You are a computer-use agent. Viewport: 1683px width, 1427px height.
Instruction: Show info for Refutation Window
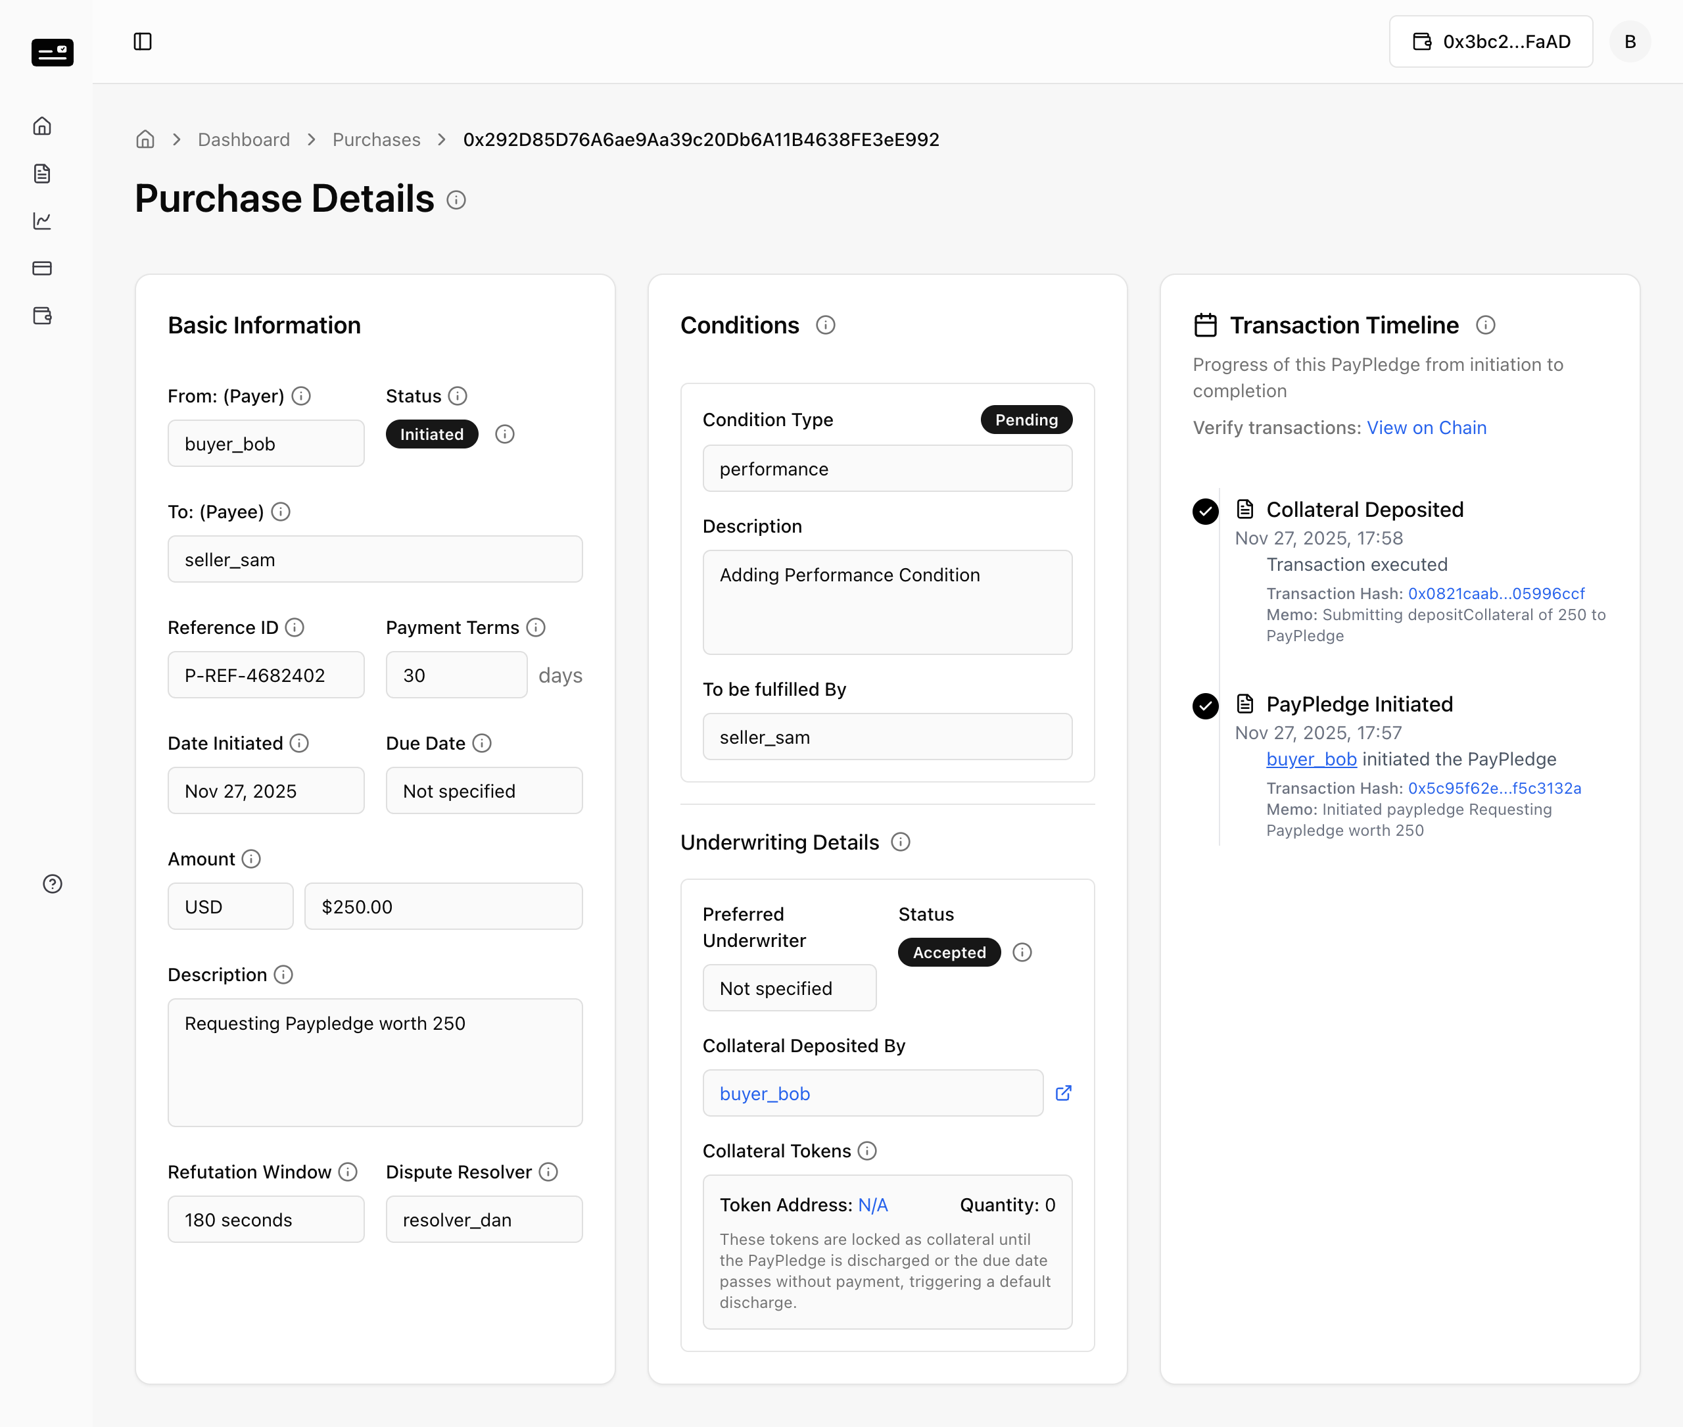[348, 1171]
